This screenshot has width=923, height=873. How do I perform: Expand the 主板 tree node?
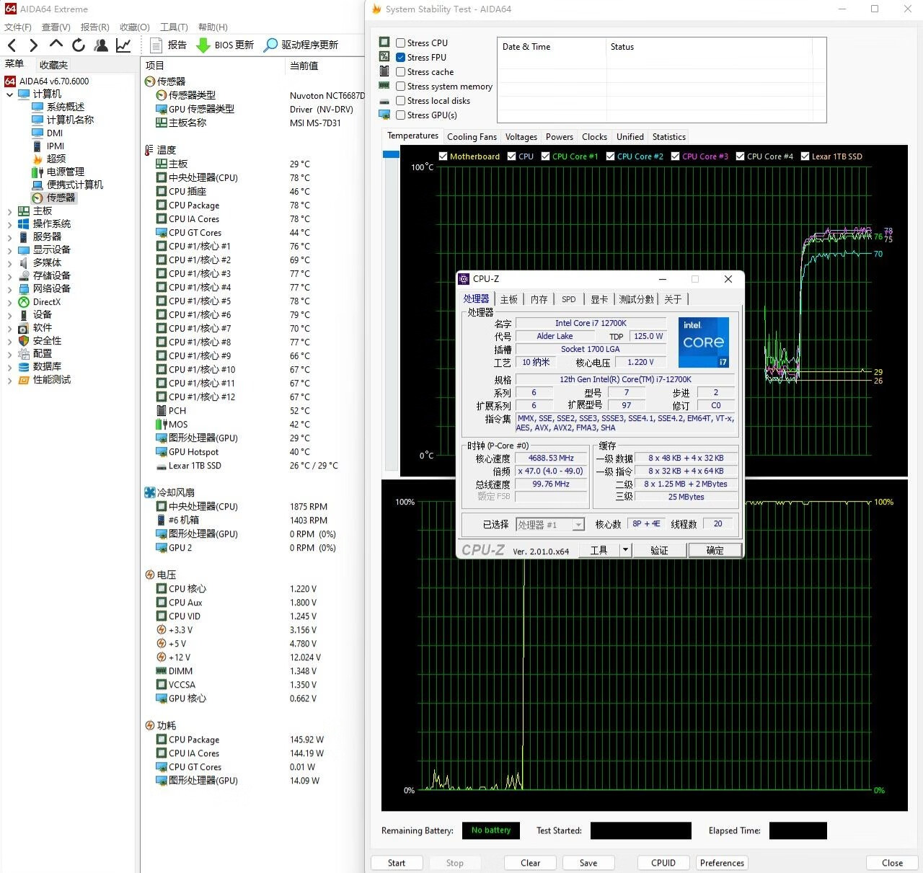9,211
